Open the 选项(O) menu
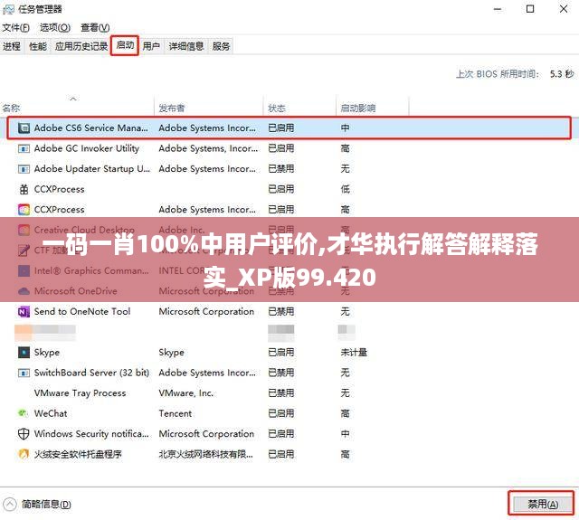This screenshot has height=520, width=579. (x=55, y=28)
